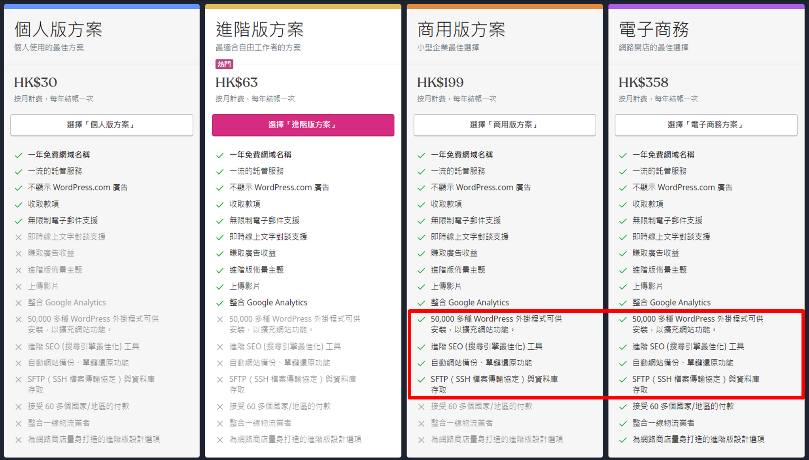
Task: Click the 個人版方案 heading
Action: (x=59, y=29)
